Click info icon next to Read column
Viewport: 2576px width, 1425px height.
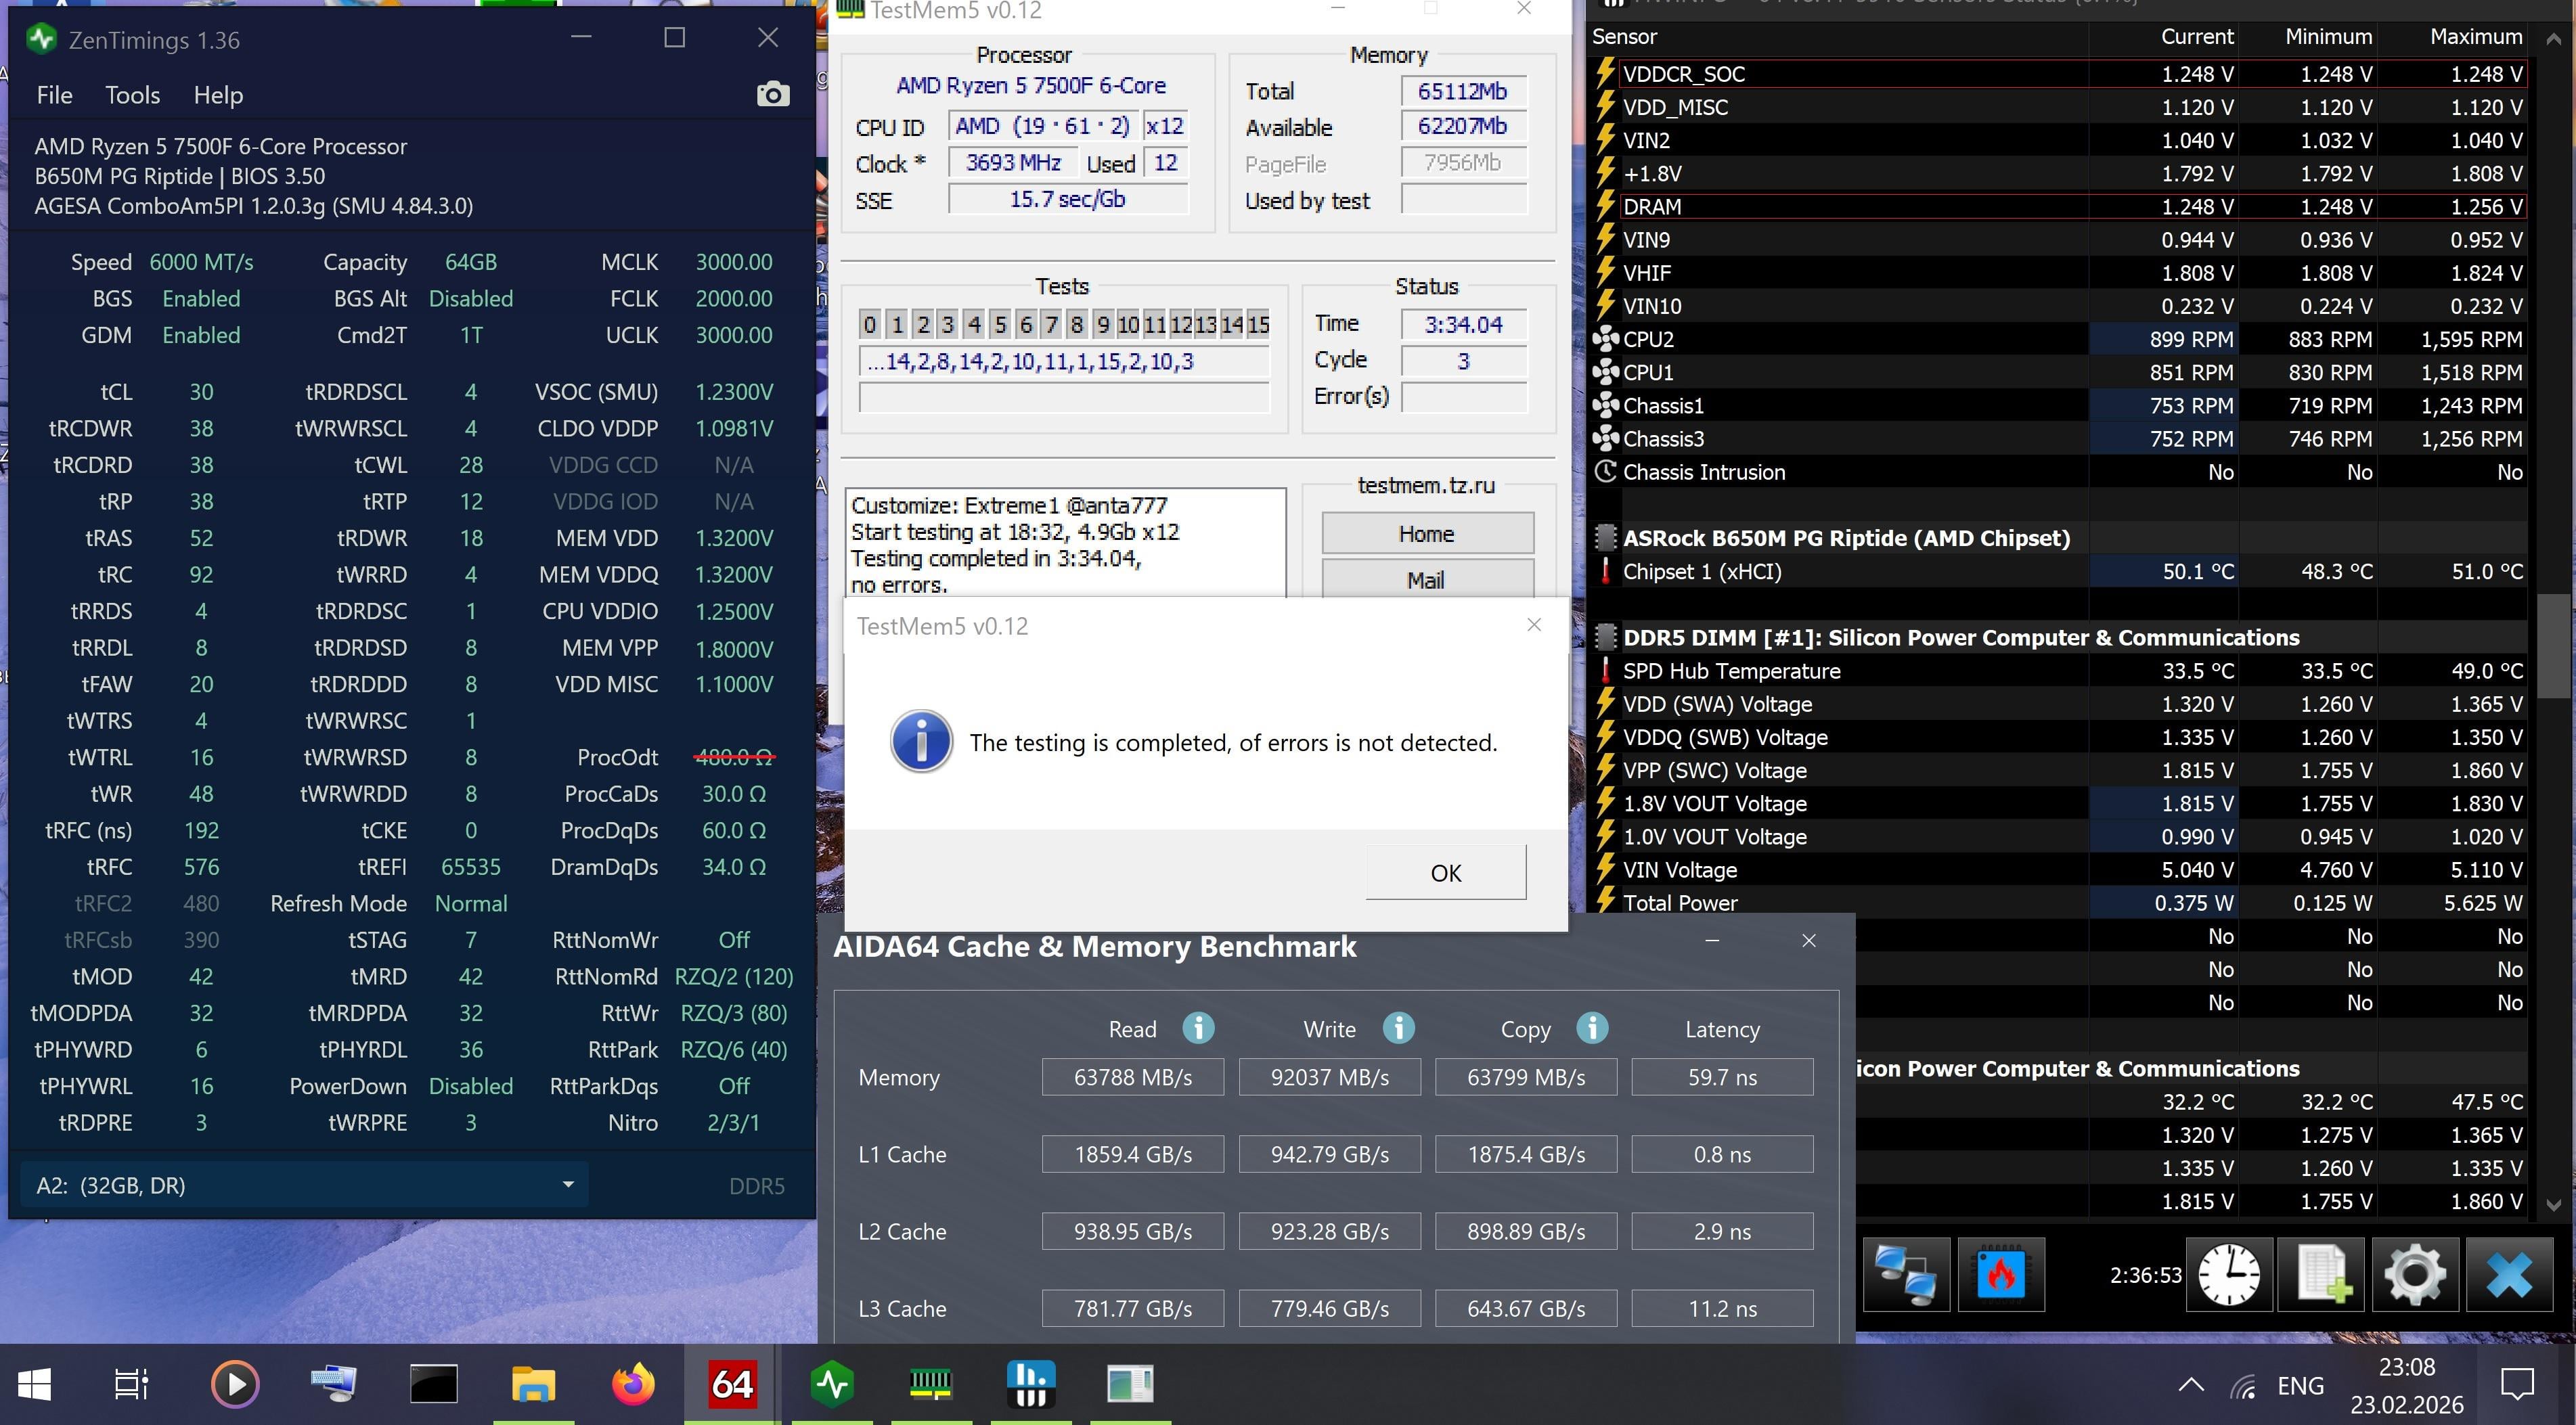[x=1198, y=1028]
